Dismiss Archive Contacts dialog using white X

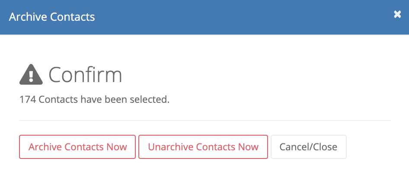click(397, 14)
